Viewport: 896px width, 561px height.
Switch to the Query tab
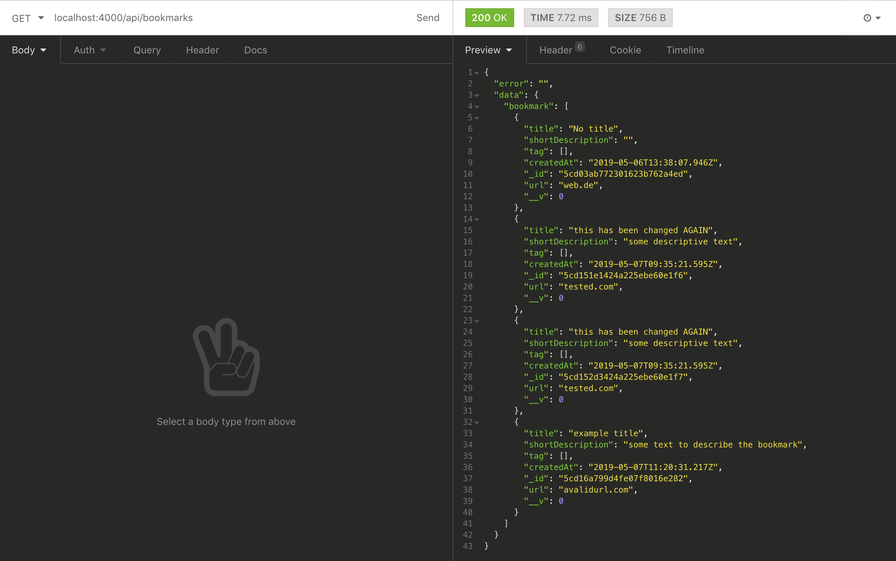tap(147, 50)
